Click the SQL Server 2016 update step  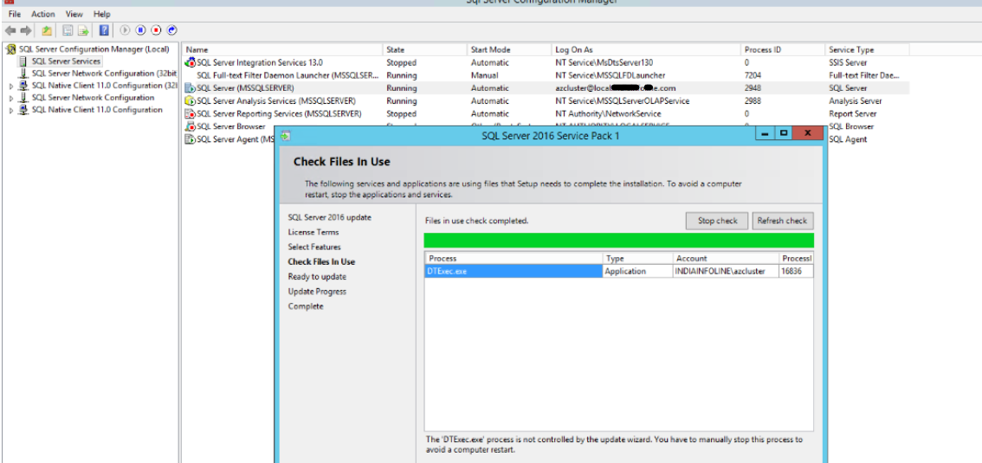click(329, 217)
